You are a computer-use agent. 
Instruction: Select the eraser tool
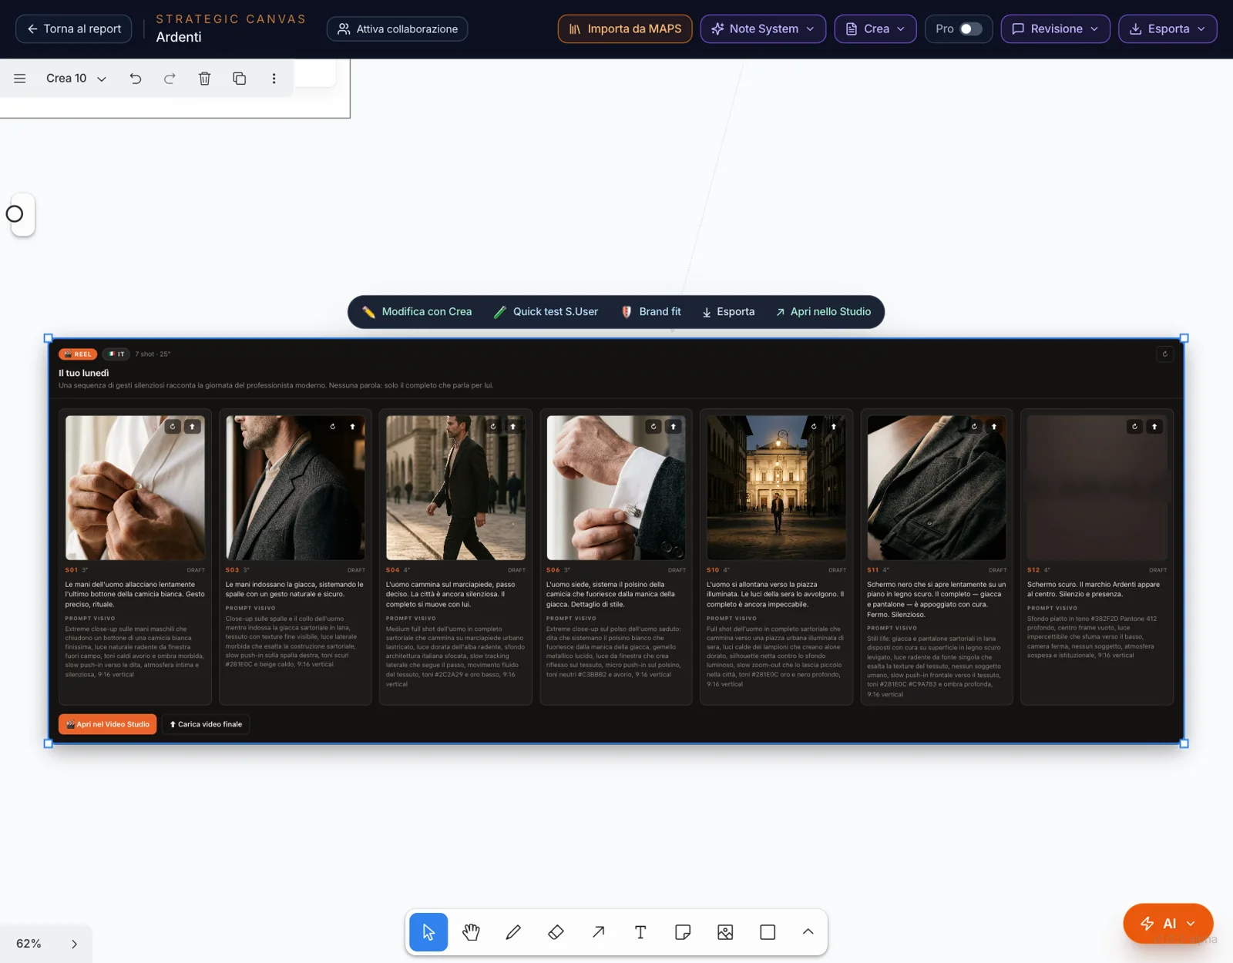556,932
